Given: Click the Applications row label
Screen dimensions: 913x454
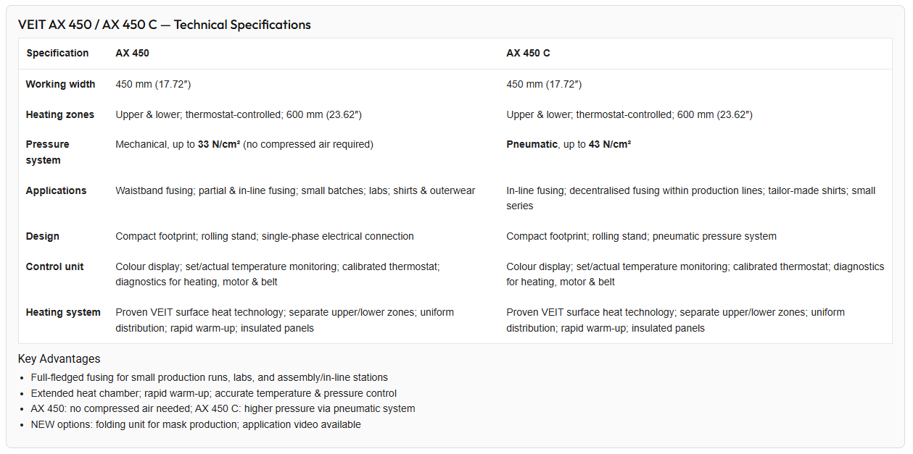Looking at the screenshot, I should coord(56,190).
